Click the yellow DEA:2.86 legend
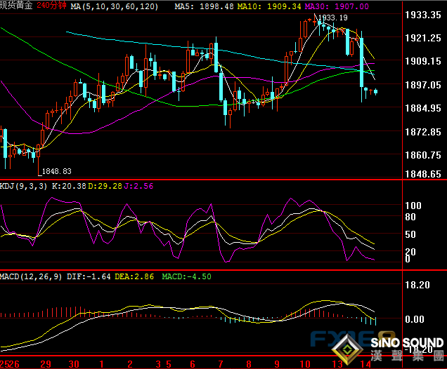 (142, 276)
